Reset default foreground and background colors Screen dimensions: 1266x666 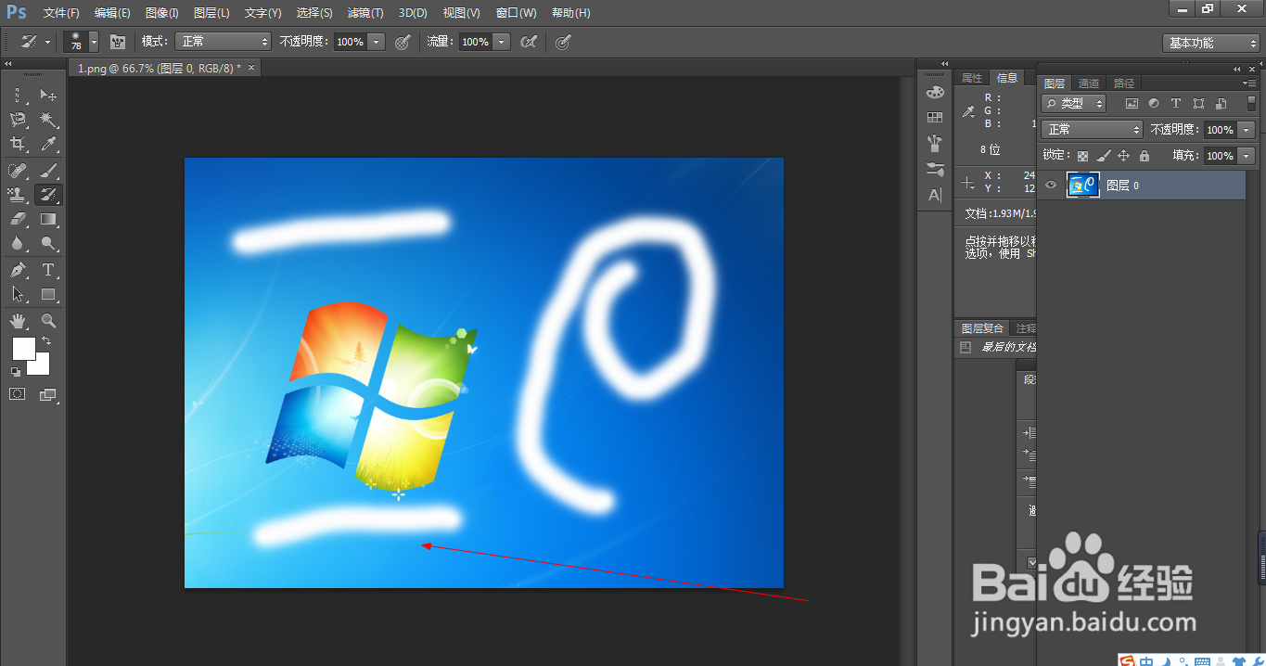click(x=16, y=371)
